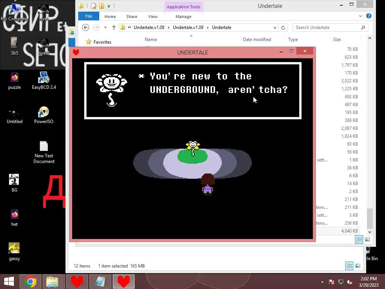Click the clock showing 2:02 PM
The height and width of the screenshot is (289, 385).
(368, 279)
